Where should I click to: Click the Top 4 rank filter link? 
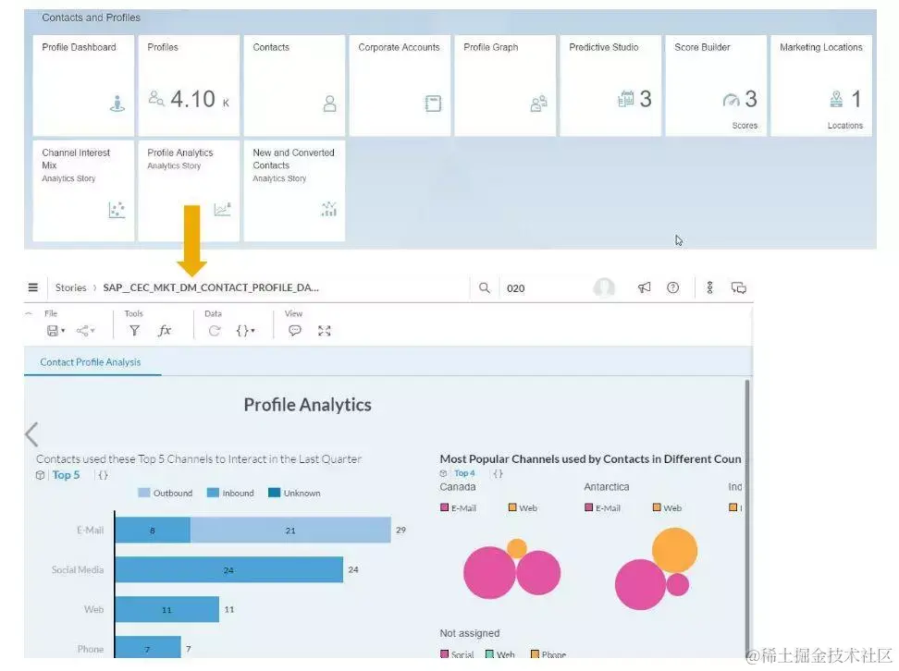pos(464,473)
